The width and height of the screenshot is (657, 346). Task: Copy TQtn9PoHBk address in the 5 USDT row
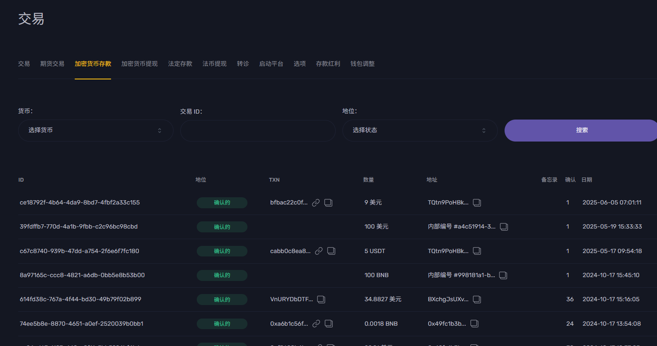(x=477, y=251)
